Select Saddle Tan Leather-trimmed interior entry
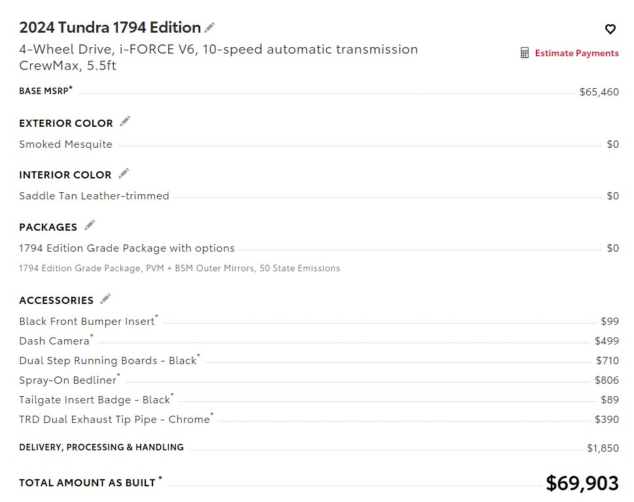This screenshot has width=634, height=502. tap(319, 196)
